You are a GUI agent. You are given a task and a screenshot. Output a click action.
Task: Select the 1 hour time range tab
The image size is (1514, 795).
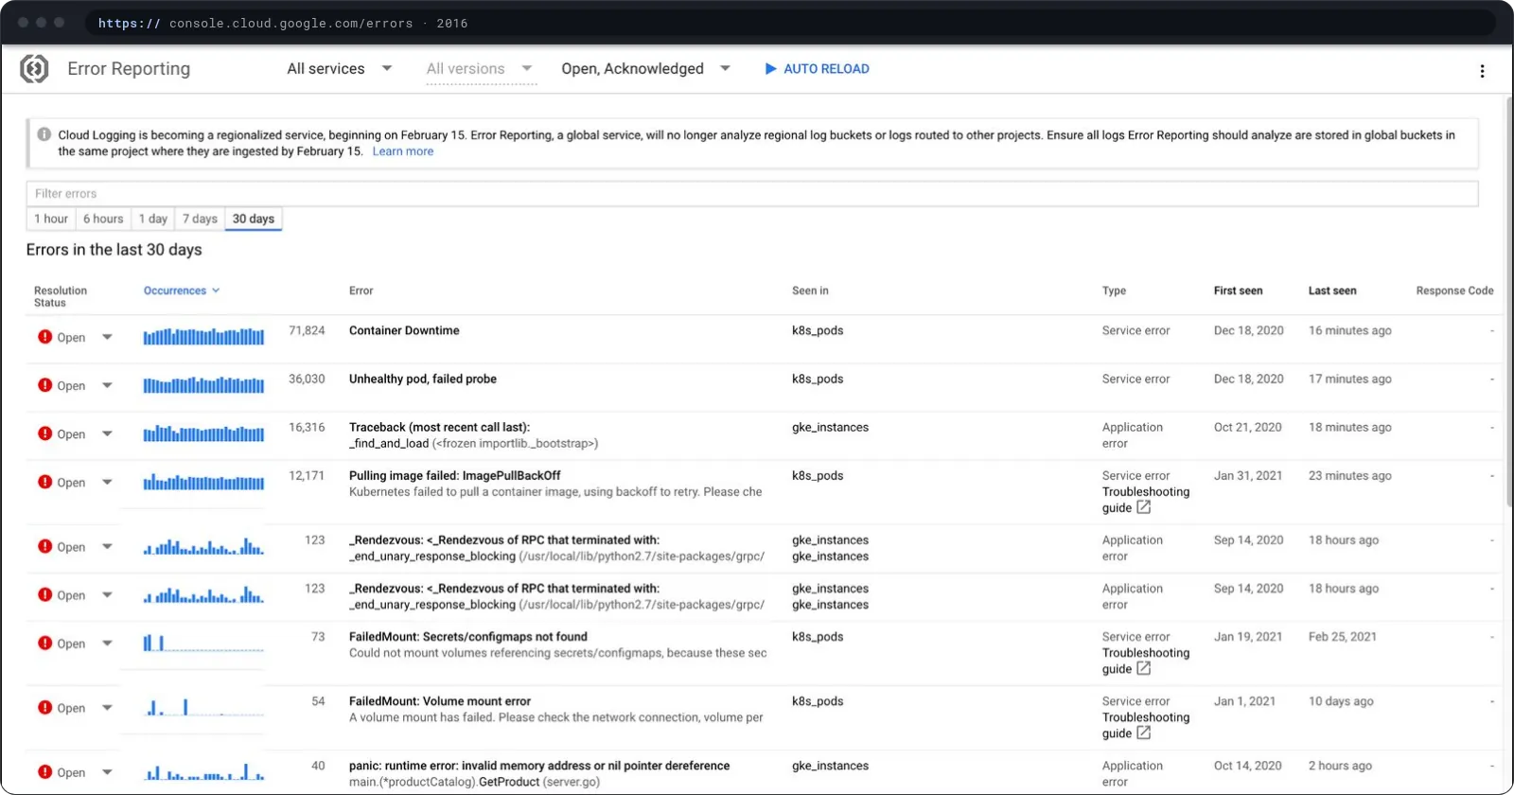(x=51, y=219)
